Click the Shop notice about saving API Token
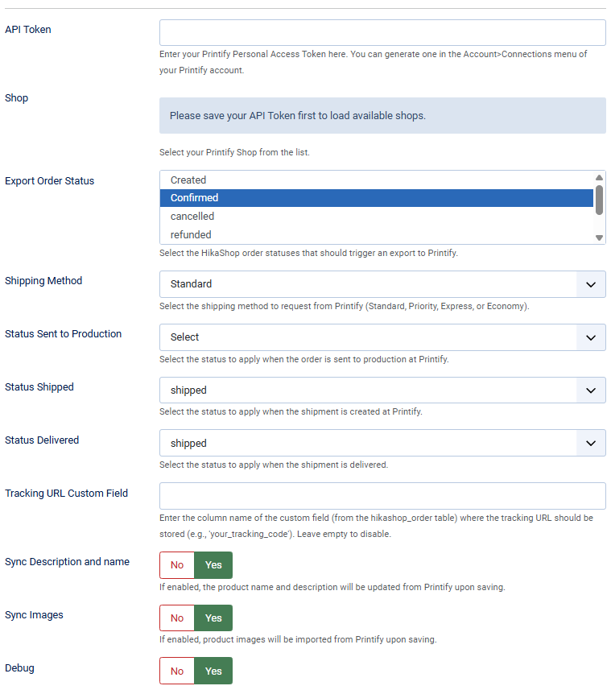Screen dimensions: 611x690 pos(382,116)
